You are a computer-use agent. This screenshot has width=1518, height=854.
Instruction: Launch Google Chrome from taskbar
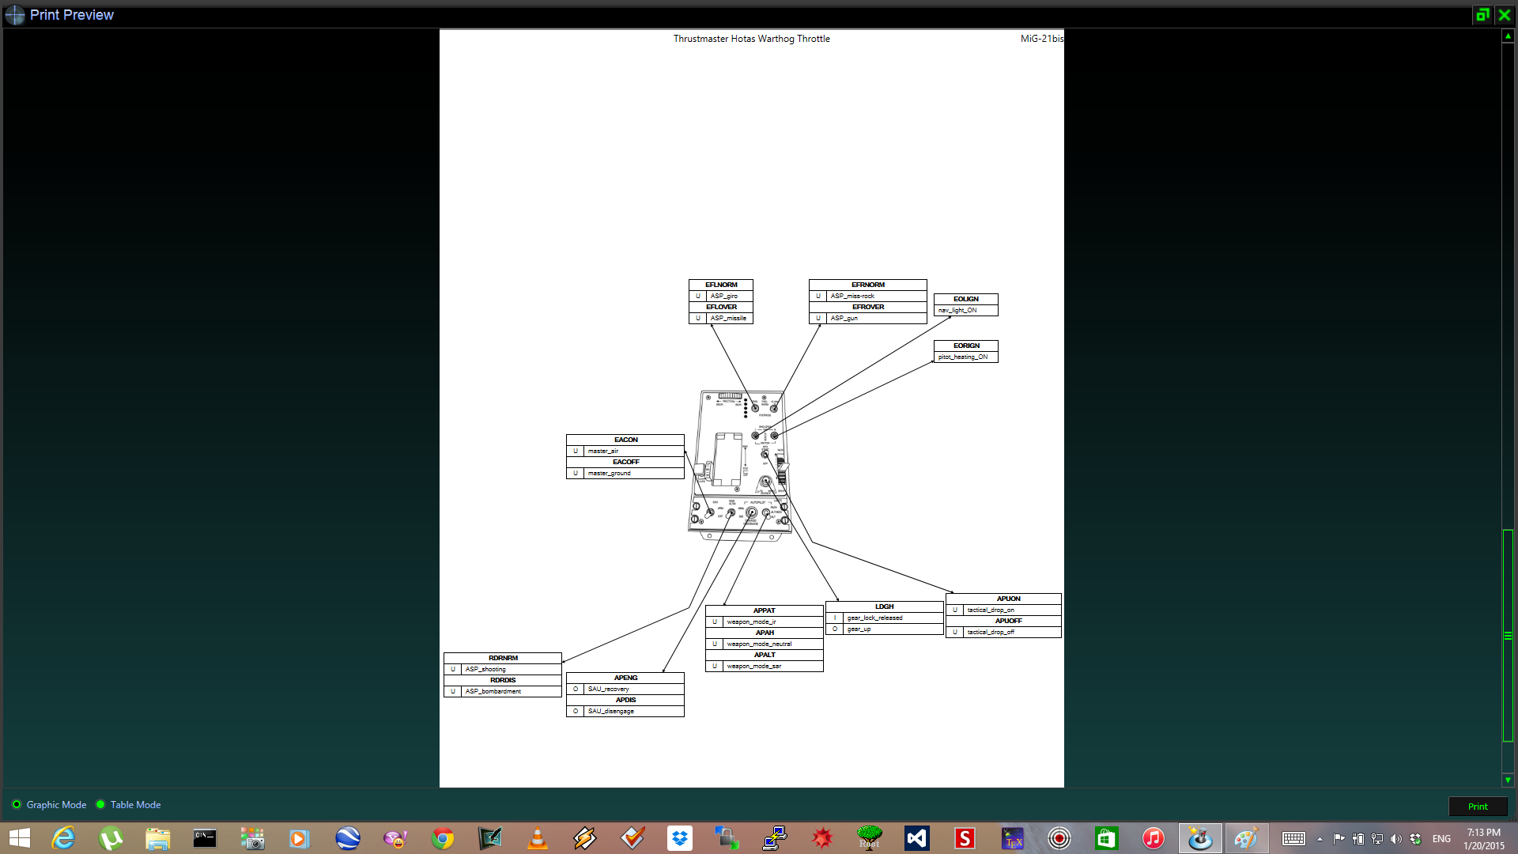coord(443,838)
